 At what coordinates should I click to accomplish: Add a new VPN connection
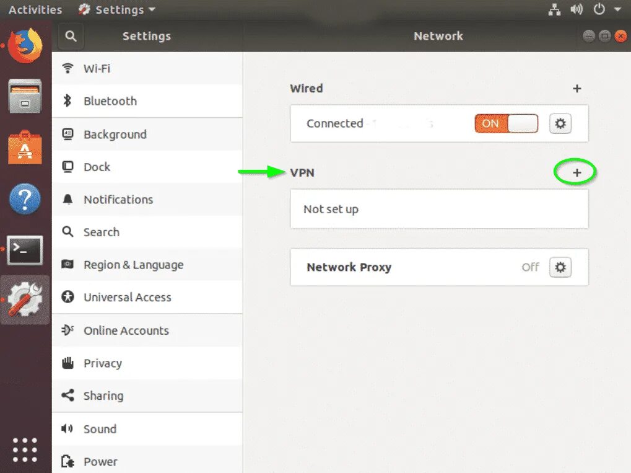click(x=577, y=173)
